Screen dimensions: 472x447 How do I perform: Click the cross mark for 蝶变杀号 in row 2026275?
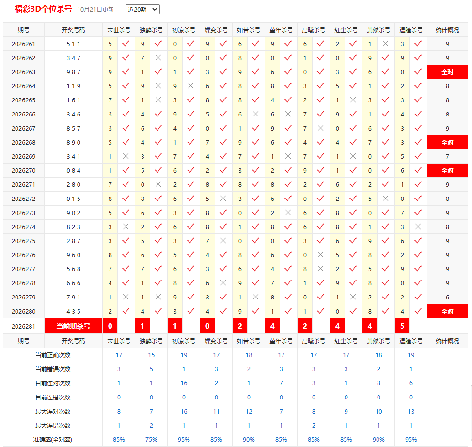tap(223, 241)
